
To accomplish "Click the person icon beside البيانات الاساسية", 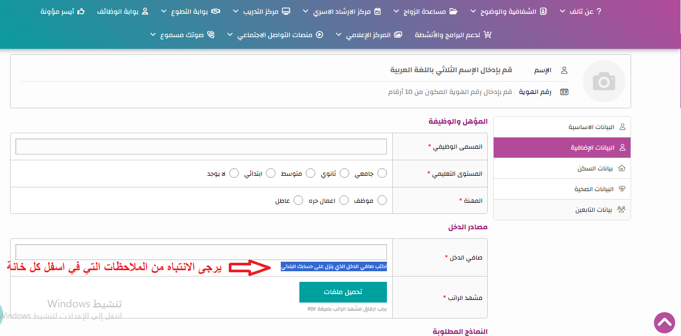I will coord(622,127).
